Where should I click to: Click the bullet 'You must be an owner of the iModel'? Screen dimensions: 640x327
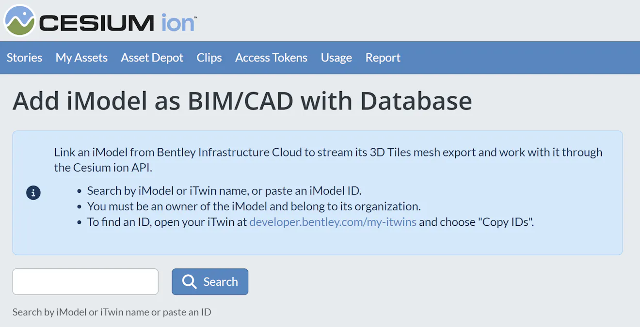coord(254,206)
